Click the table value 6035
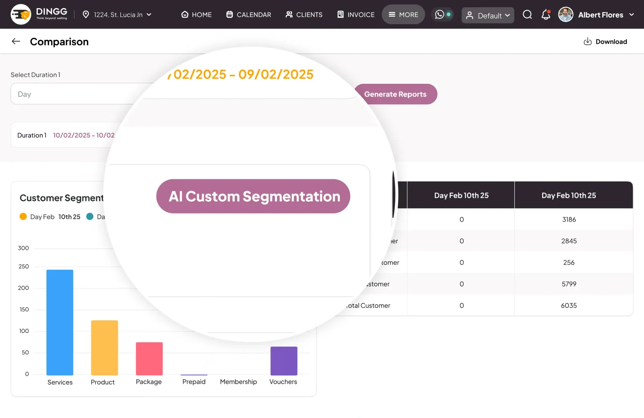The width and height of the screenshot is (644, 418). click(x=569, y=306)
